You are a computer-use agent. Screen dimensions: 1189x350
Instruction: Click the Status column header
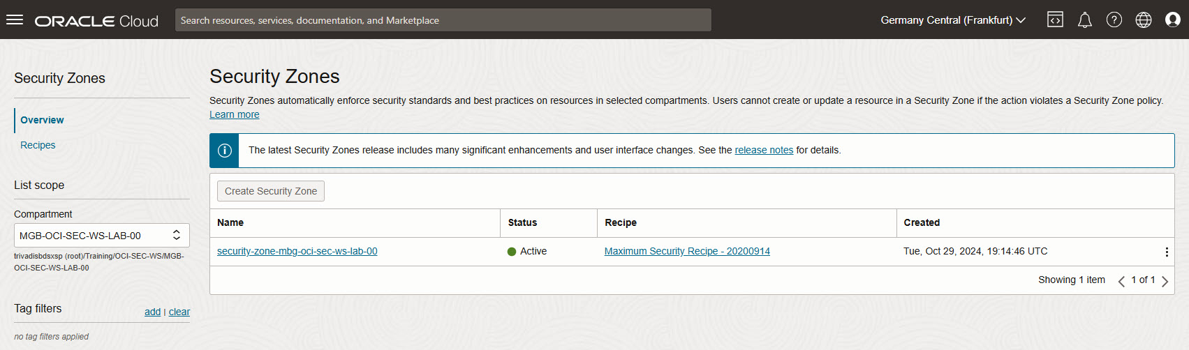(x=522, y=222)
